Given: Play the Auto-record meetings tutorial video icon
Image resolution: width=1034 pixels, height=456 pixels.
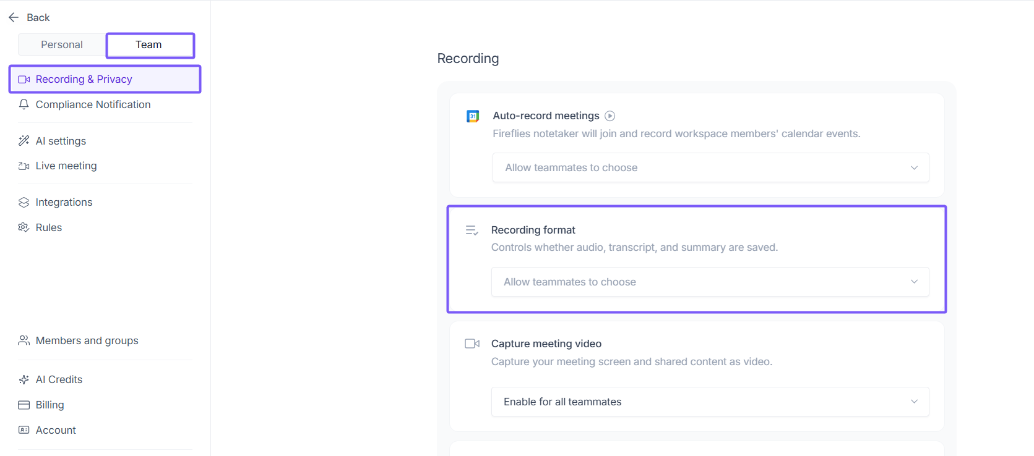Looking at the screenshot, I should pos(610,116).
